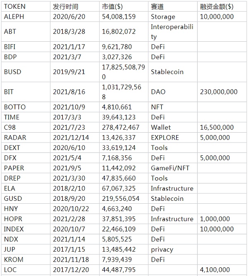The image size is (248, 276).
Task: Select the RADAR date 2021/12/14 cell
Action: [71, 138]
